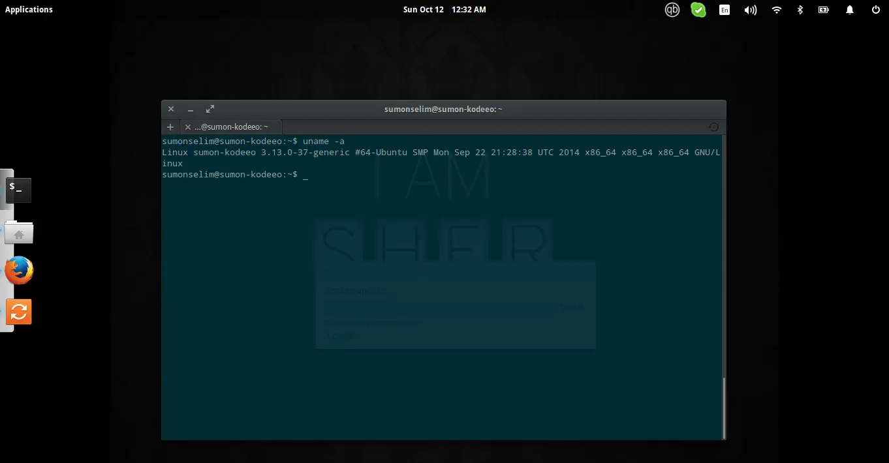The width and height of the screenshot is (889, 463).
Task: Click the terminal vertical scrollbar
Action: (723, 408)
